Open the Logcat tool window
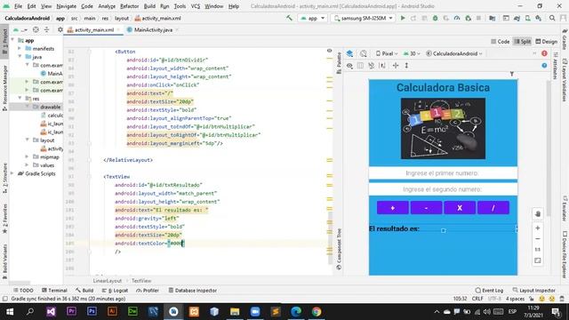Screen dimensions: 569x320 tap(115, 291)
